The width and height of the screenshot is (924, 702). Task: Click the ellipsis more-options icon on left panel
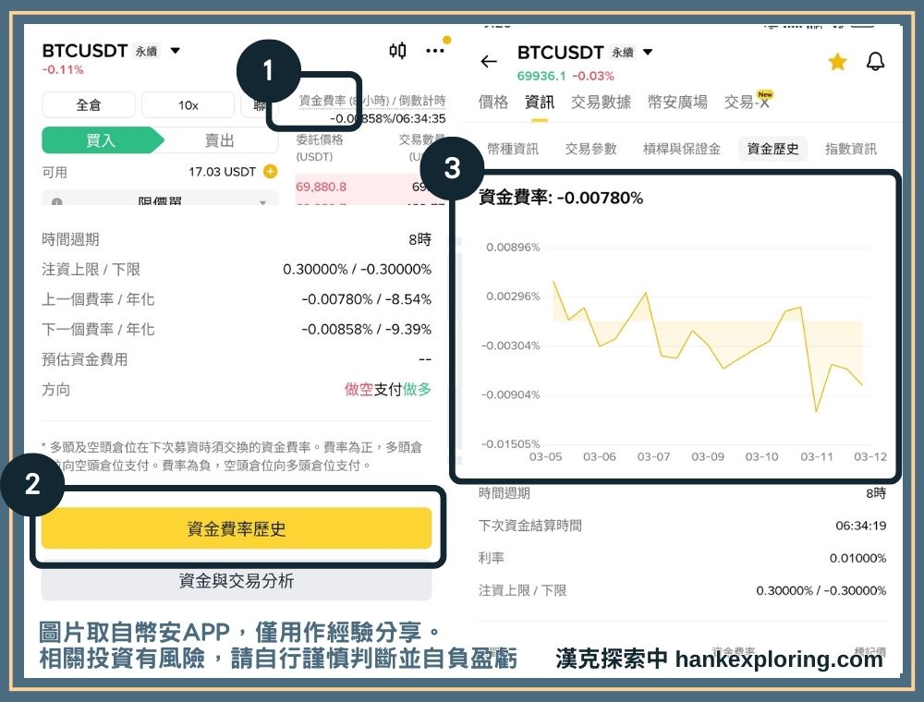[435, 52]
